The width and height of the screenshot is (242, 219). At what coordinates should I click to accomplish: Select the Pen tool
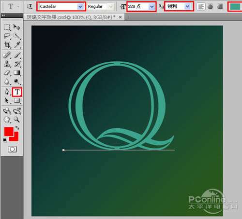pos(7,92)
